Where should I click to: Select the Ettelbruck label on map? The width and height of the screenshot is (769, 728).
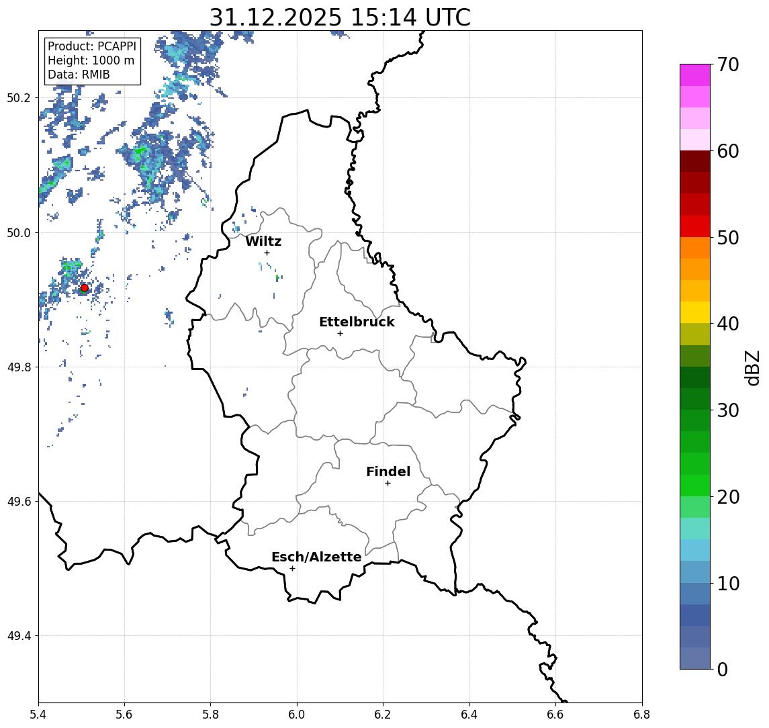pos(357,322)
